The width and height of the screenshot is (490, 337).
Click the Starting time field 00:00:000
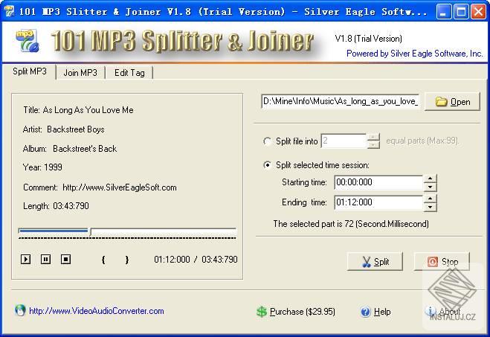point(378,182)
